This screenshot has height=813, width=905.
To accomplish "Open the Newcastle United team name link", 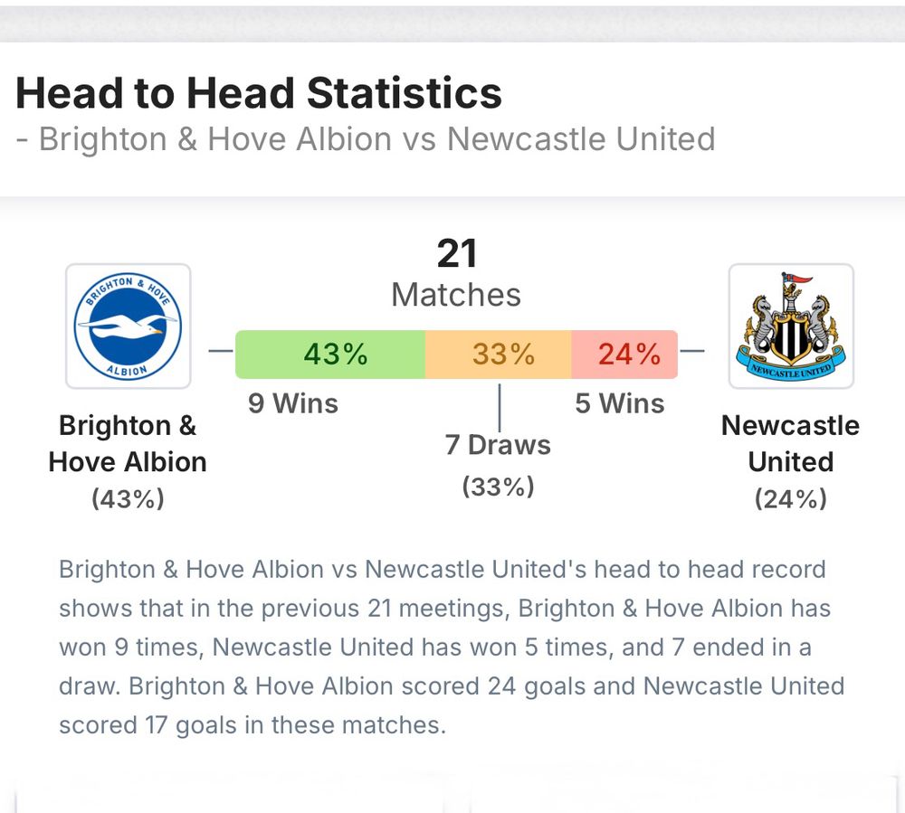I will (791, 443).
